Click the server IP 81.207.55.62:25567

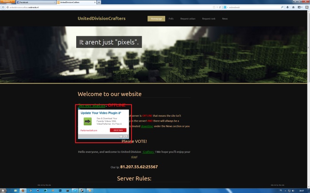pyautogui.click(x=139, y=167)
